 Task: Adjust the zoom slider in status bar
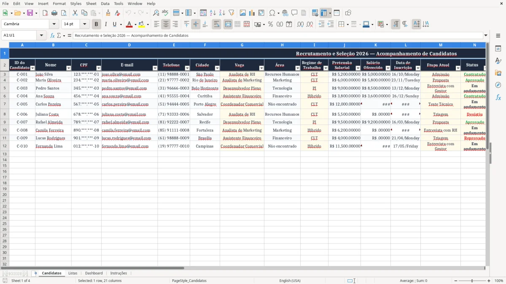point(472,281)
